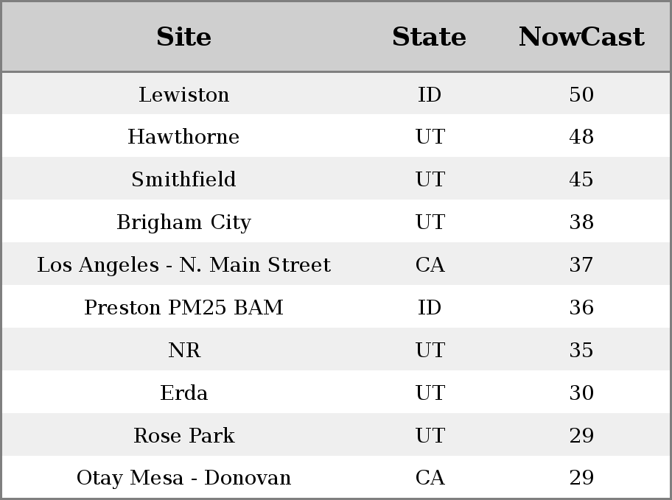The image size is (672, 500).
Task: Select the CA state cell for Los Angeles
Action: pos(429,265)
